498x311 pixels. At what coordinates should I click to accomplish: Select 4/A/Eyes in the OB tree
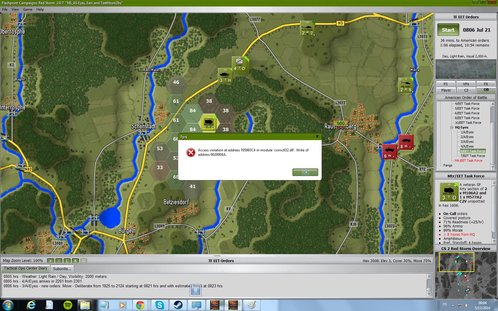point(467,146)
